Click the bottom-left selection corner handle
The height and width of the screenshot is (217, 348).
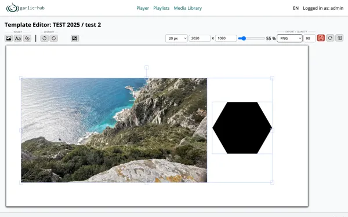(21, 182)
